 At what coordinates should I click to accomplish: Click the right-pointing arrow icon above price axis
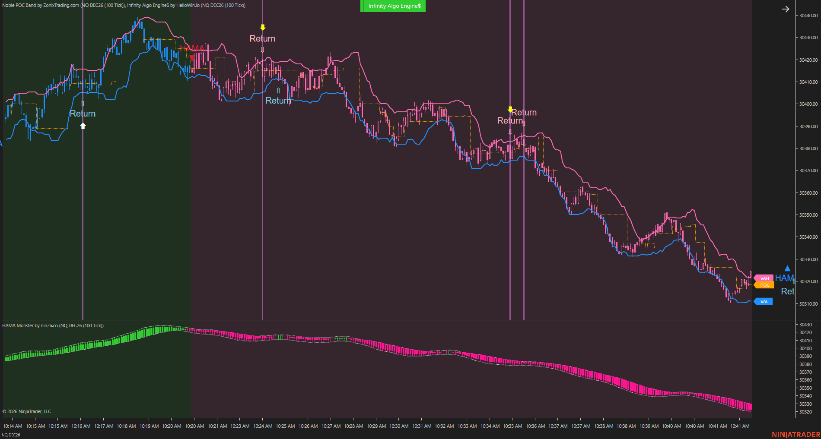click(x=785, y=9)
